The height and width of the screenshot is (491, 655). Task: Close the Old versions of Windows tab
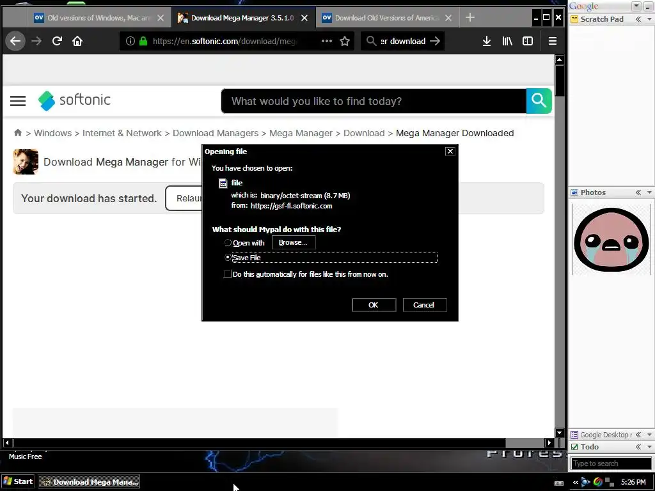161,18
